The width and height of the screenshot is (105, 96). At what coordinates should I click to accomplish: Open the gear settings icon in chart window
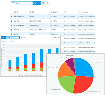[55, 38]
